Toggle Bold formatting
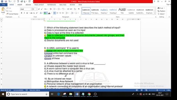Viewport: 177px width, 100px height. (x=22, y=13)
